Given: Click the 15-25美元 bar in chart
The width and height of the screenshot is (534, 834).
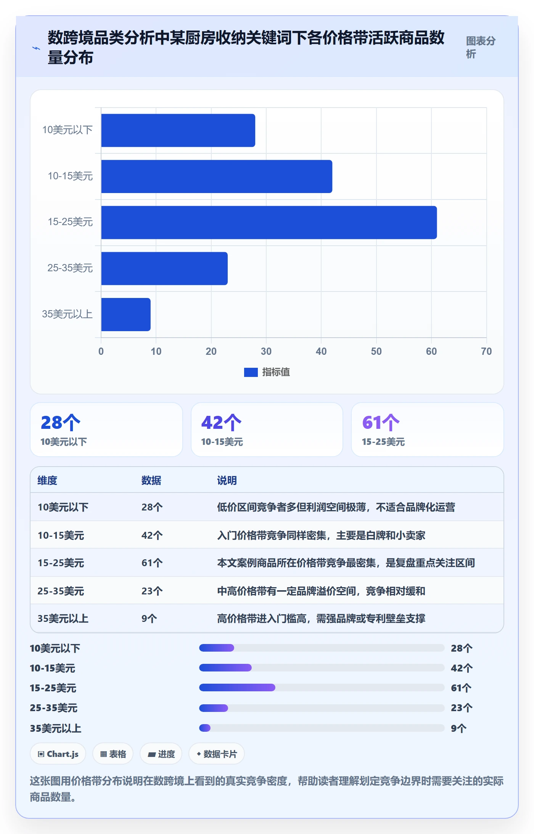Looking at the screenshot, I should click(269, 222).
